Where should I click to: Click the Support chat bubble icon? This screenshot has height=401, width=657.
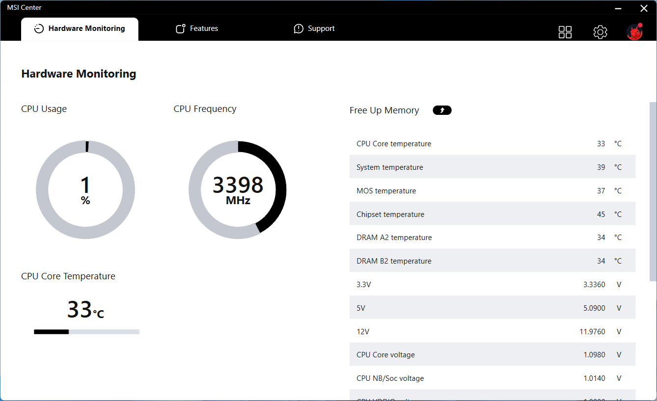pyautogui.click(x=299, y=28)
